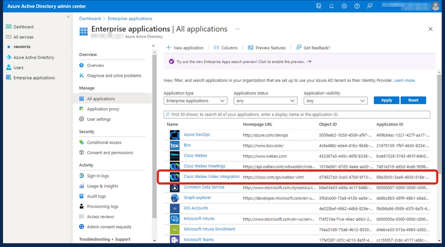Open the Microsoft Intune application
445x247 pixels.
point(199,219)
